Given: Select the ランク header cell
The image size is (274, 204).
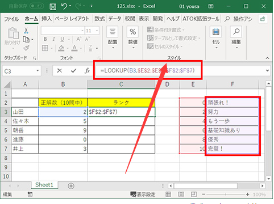Looking at the screenshot, I should point(121,103).
